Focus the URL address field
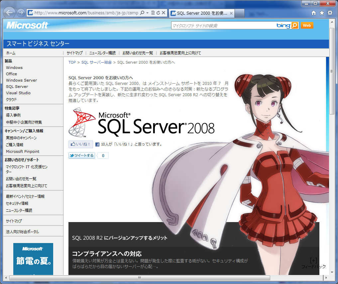This screenshot has width=338, height=284. pos(86,13)
